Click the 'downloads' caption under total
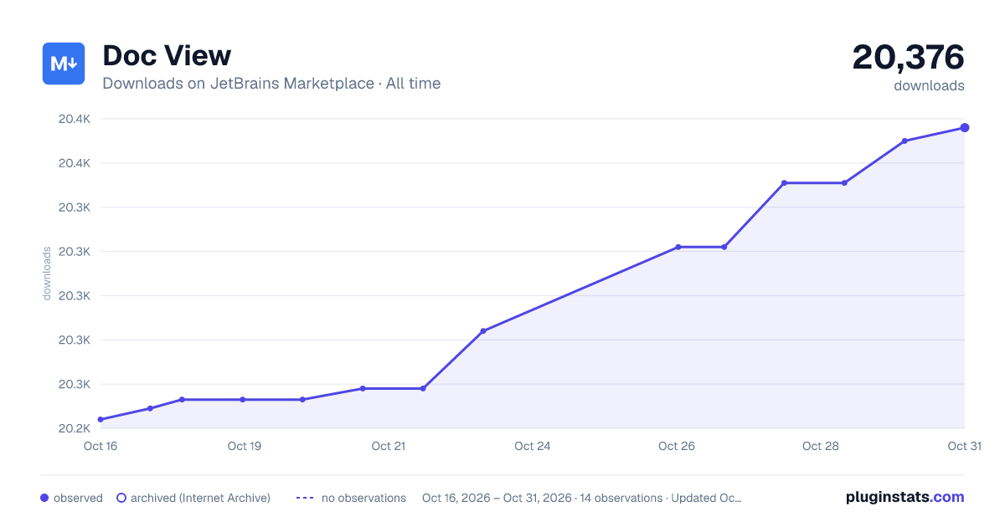 tap(929, 85)
